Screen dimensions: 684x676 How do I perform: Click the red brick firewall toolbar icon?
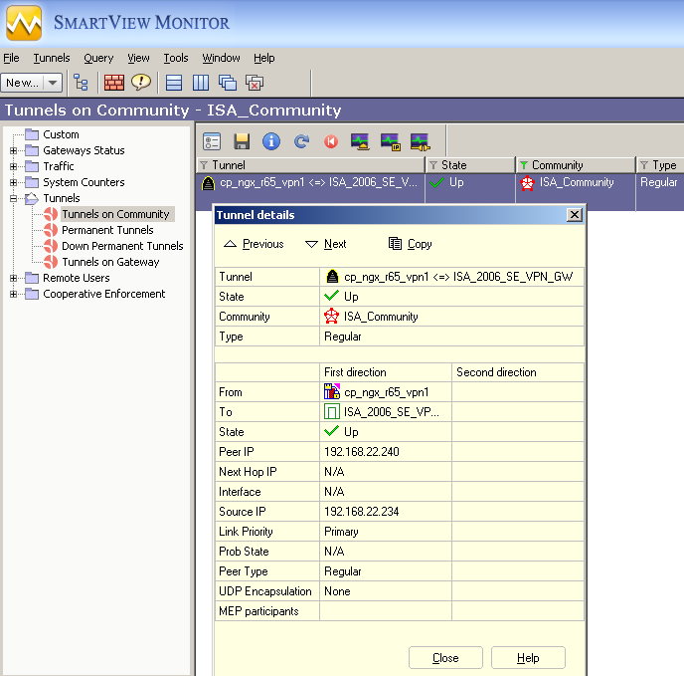114,83
